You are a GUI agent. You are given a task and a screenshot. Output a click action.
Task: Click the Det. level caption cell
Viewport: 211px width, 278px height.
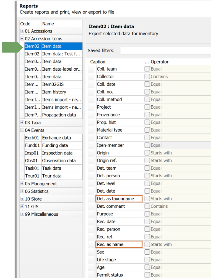[x=120, y=183]
